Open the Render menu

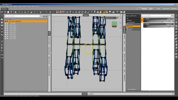15,6
